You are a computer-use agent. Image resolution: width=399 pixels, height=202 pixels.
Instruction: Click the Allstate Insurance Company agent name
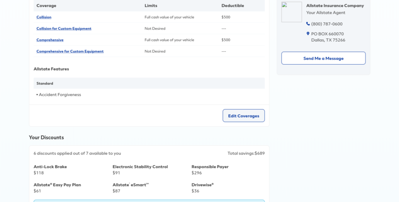pos(335,5)
